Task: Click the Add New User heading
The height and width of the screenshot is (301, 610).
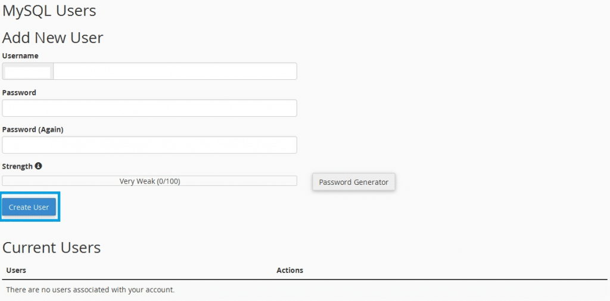Action: tap(52, 38)
